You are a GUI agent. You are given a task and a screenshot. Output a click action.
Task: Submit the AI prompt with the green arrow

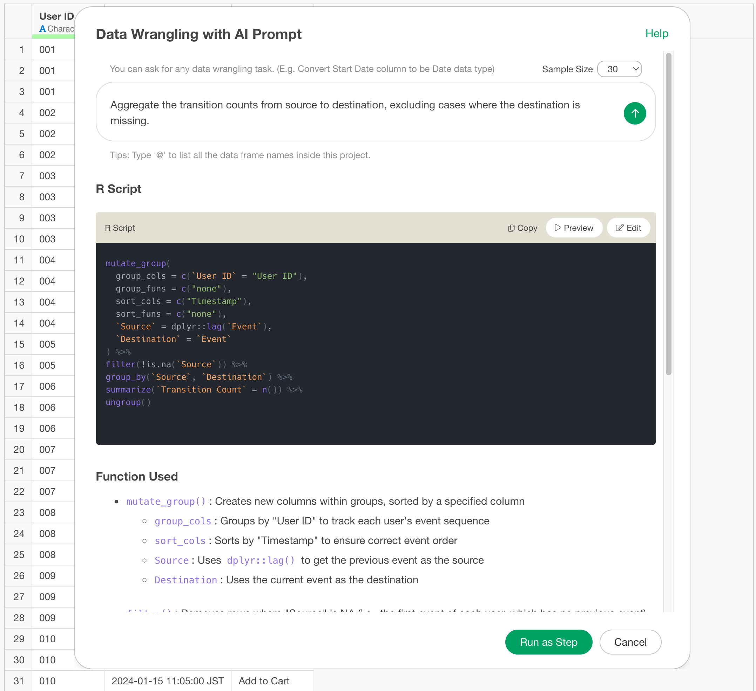[x=635, y=113]
